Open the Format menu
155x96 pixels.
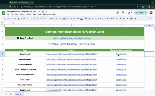point(28,14)
